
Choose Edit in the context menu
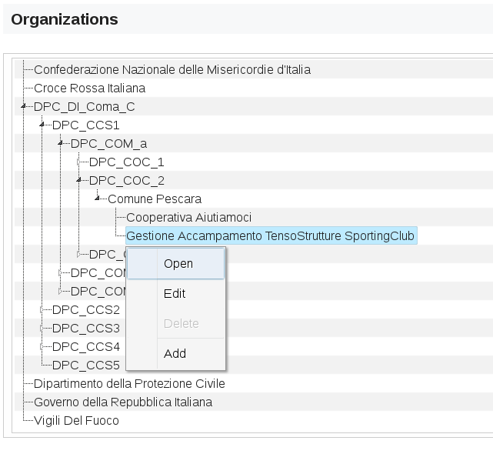[175, 294]
